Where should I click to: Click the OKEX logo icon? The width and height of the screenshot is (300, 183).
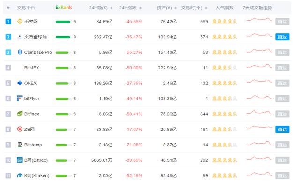[x=20, y=83]
